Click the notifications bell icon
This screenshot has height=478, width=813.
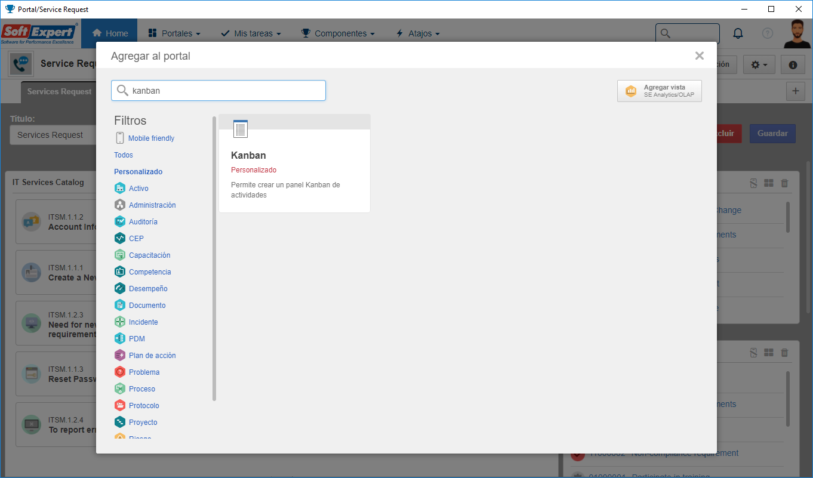click(738, 33)
